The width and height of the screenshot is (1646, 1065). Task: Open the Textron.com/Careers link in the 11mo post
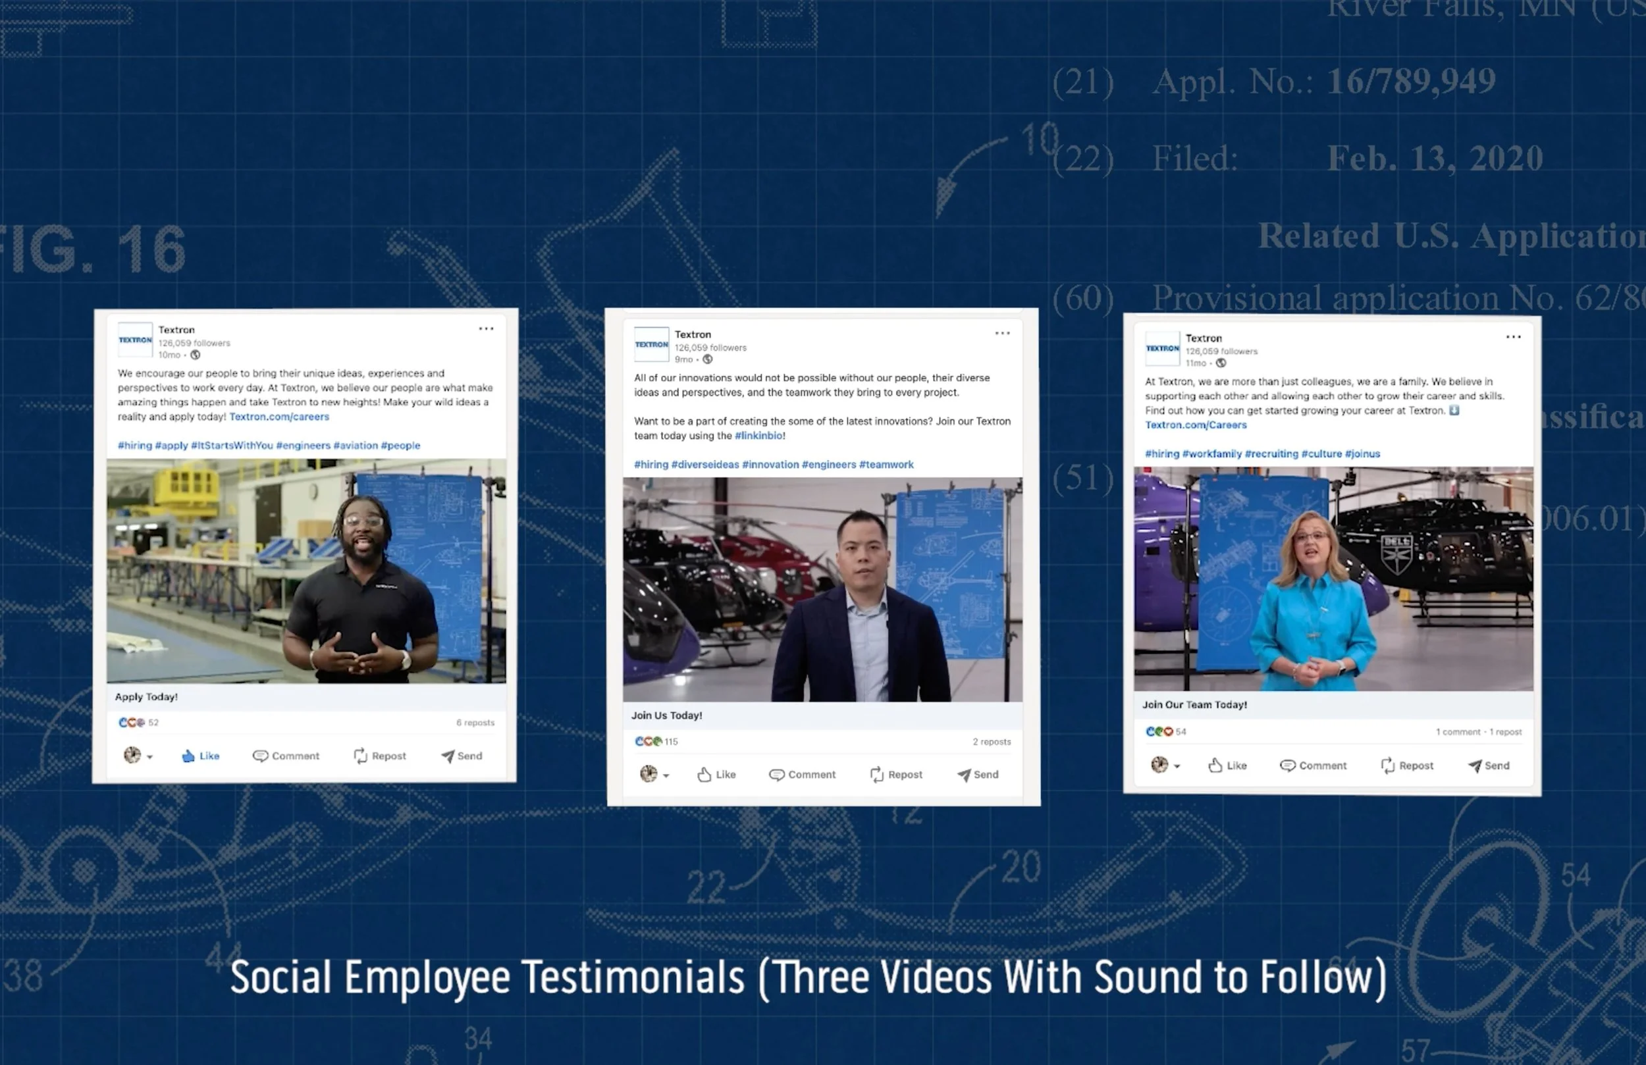click(1196, 425)
